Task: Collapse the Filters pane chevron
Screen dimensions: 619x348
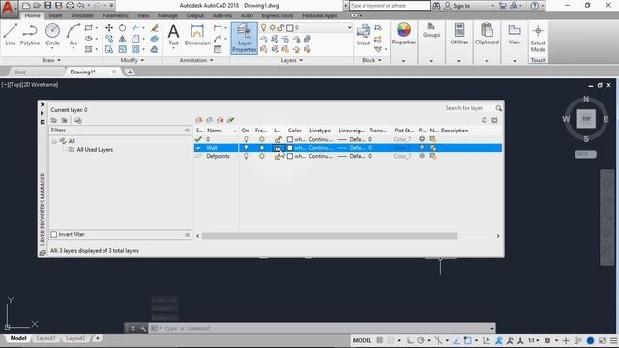Action: click(187, 130)
